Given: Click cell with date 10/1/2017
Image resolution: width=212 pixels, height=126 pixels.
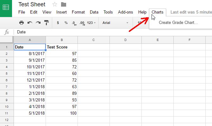Looking at the screenshot, I should [30, 67].
